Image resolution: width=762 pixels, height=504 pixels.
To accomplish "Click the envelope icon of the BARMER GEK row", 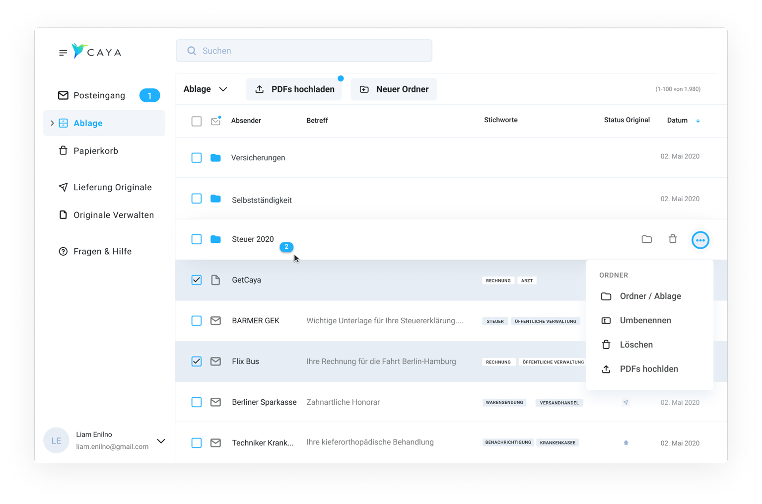I will pyautogui.click(x=215, y=321).
